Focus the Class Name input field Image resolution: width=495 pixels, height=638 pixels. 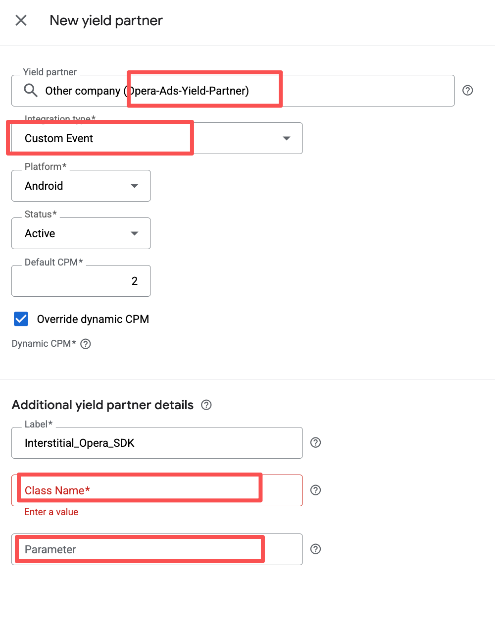click(x=157, y=490)
